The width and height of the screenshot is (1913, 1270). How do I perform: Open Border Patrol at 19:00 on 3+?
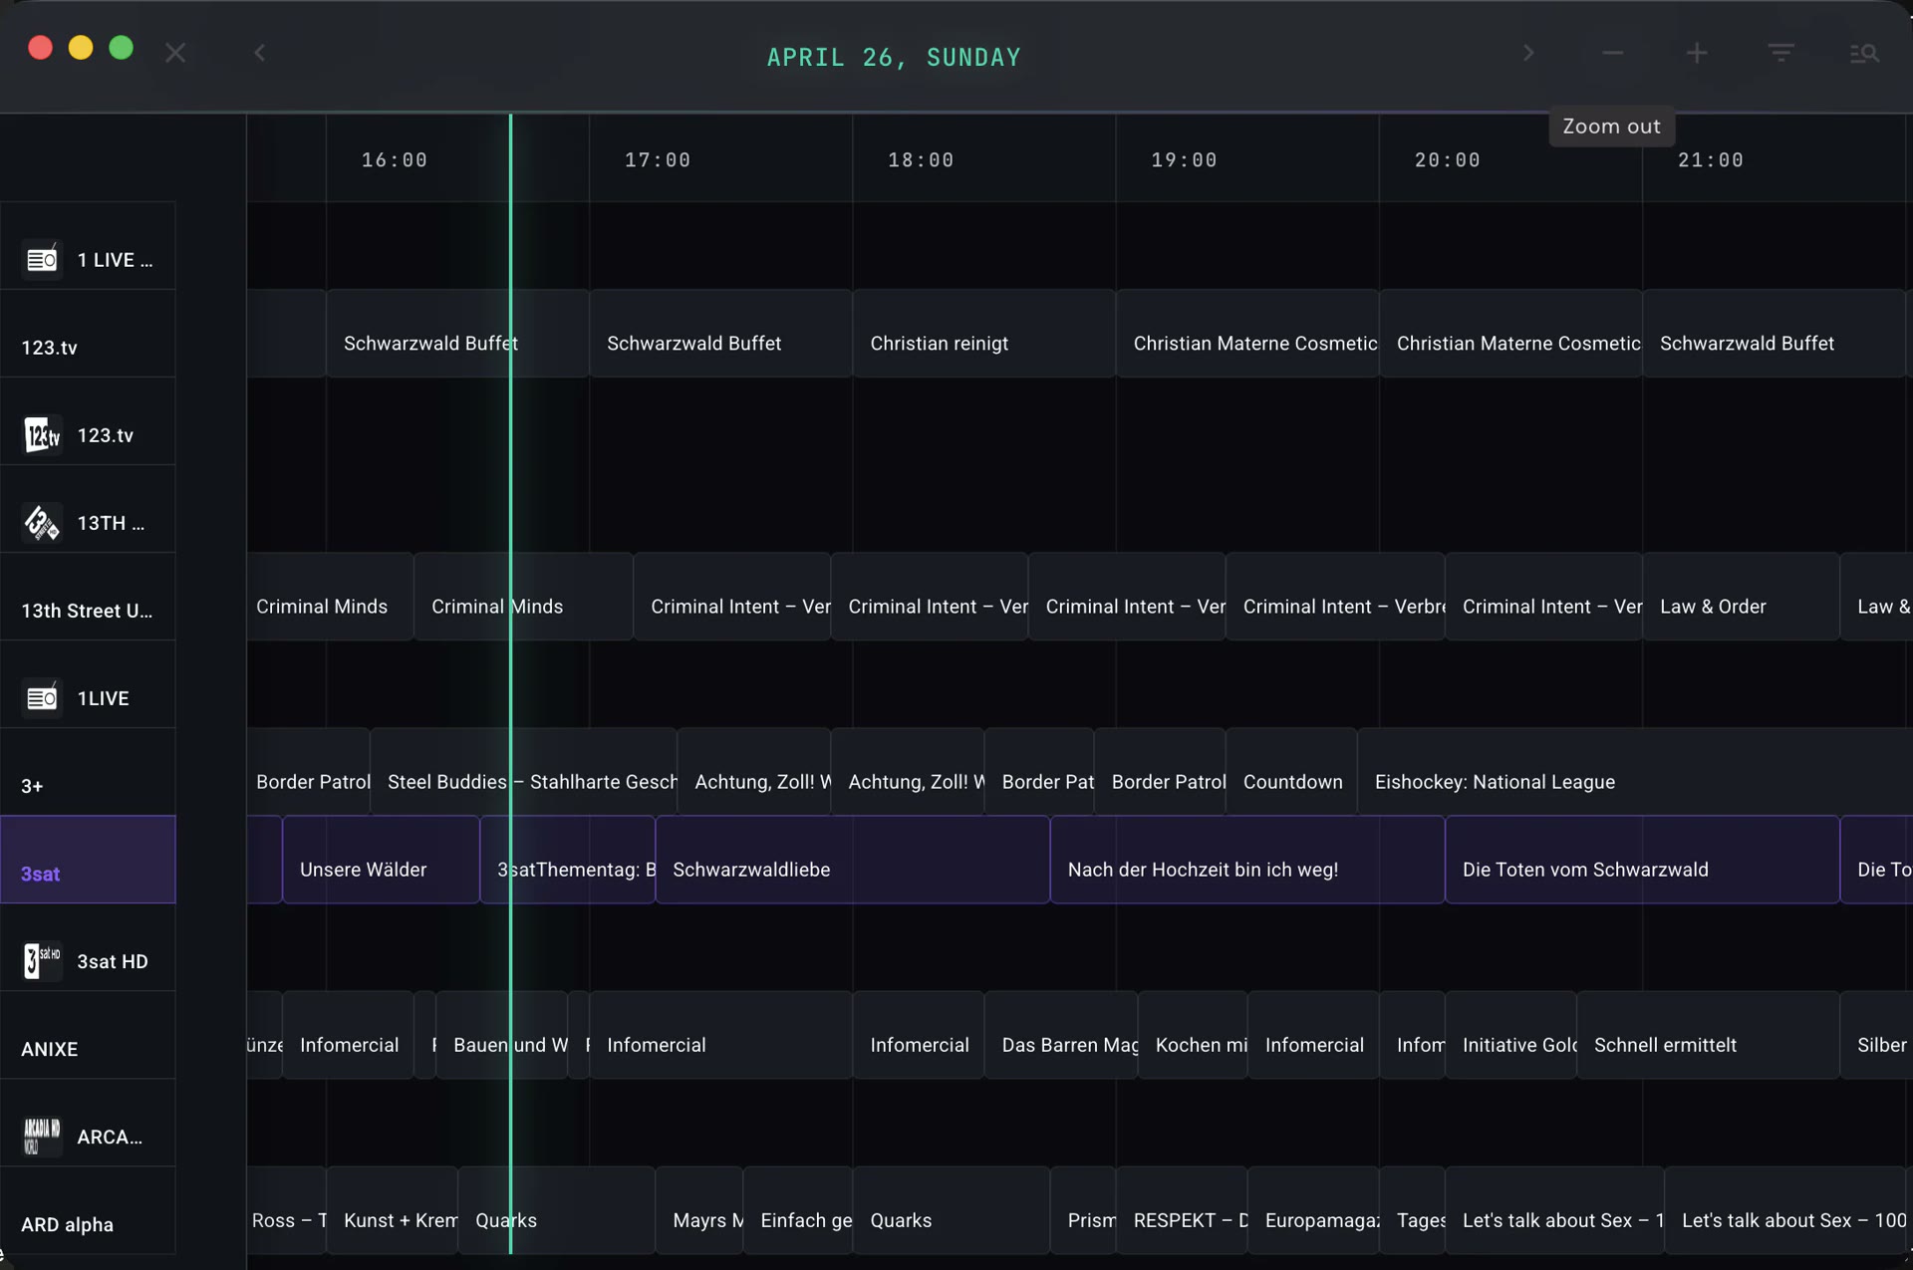[1161, 772]
